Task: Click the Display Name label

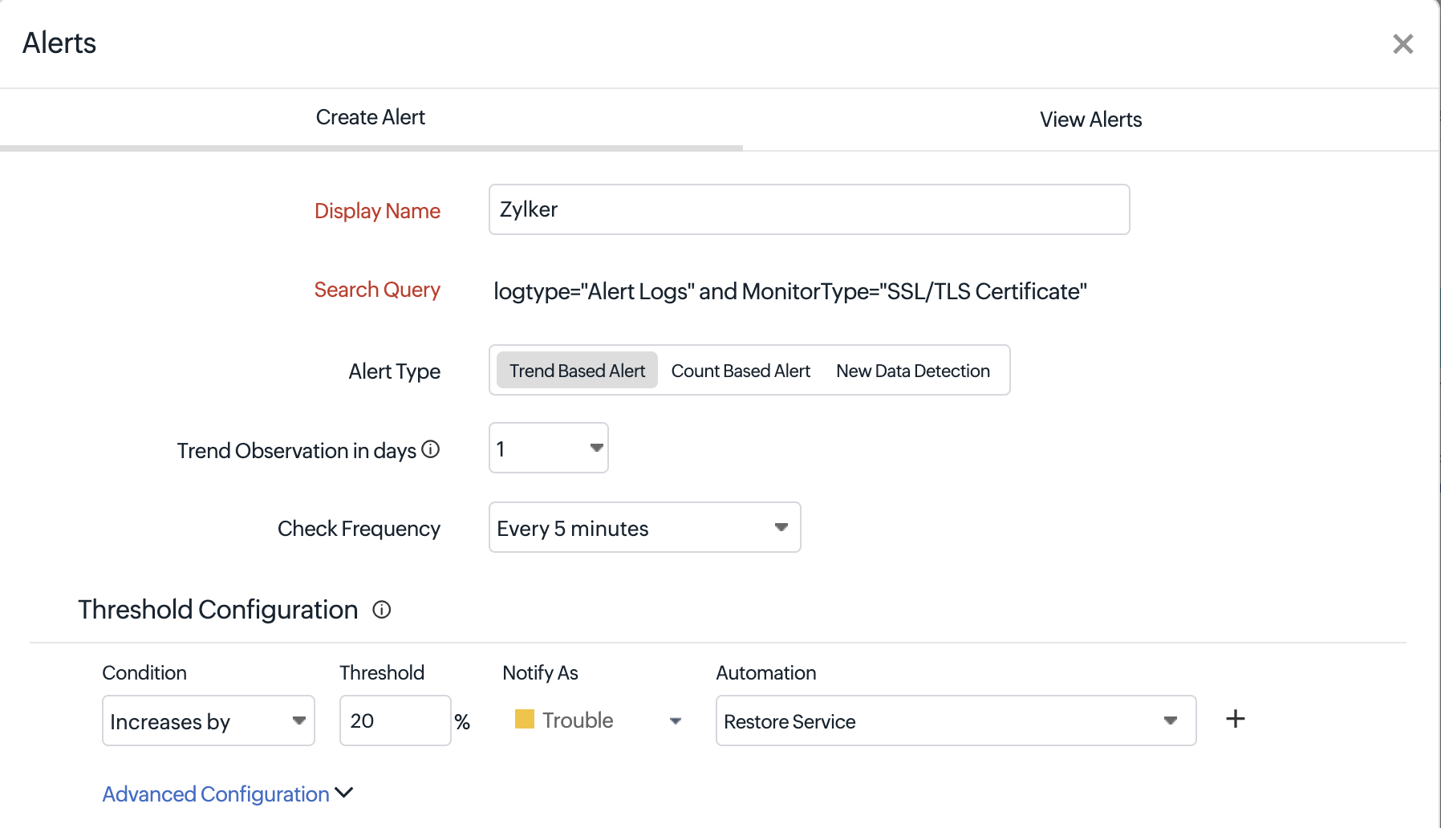Action: pos(377,211)
